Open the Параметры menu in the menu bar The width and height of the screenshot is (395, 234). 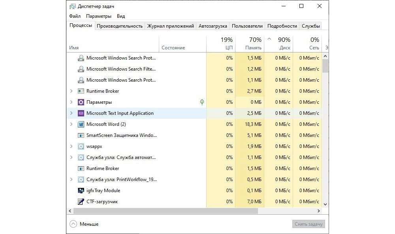coord(99,16)
